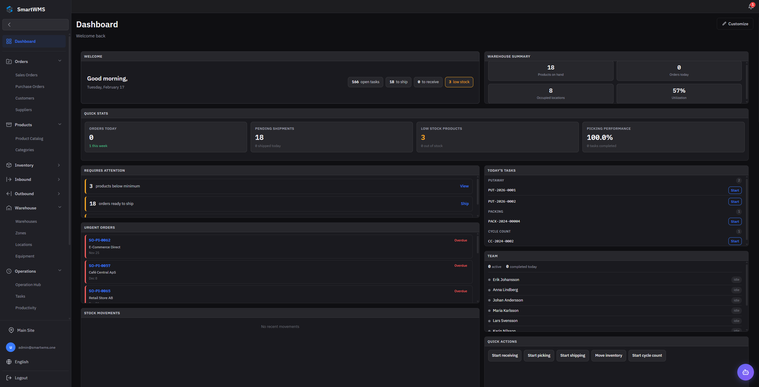
Task: Collapse the Warehouse section chevron
Action: point(60,207)
